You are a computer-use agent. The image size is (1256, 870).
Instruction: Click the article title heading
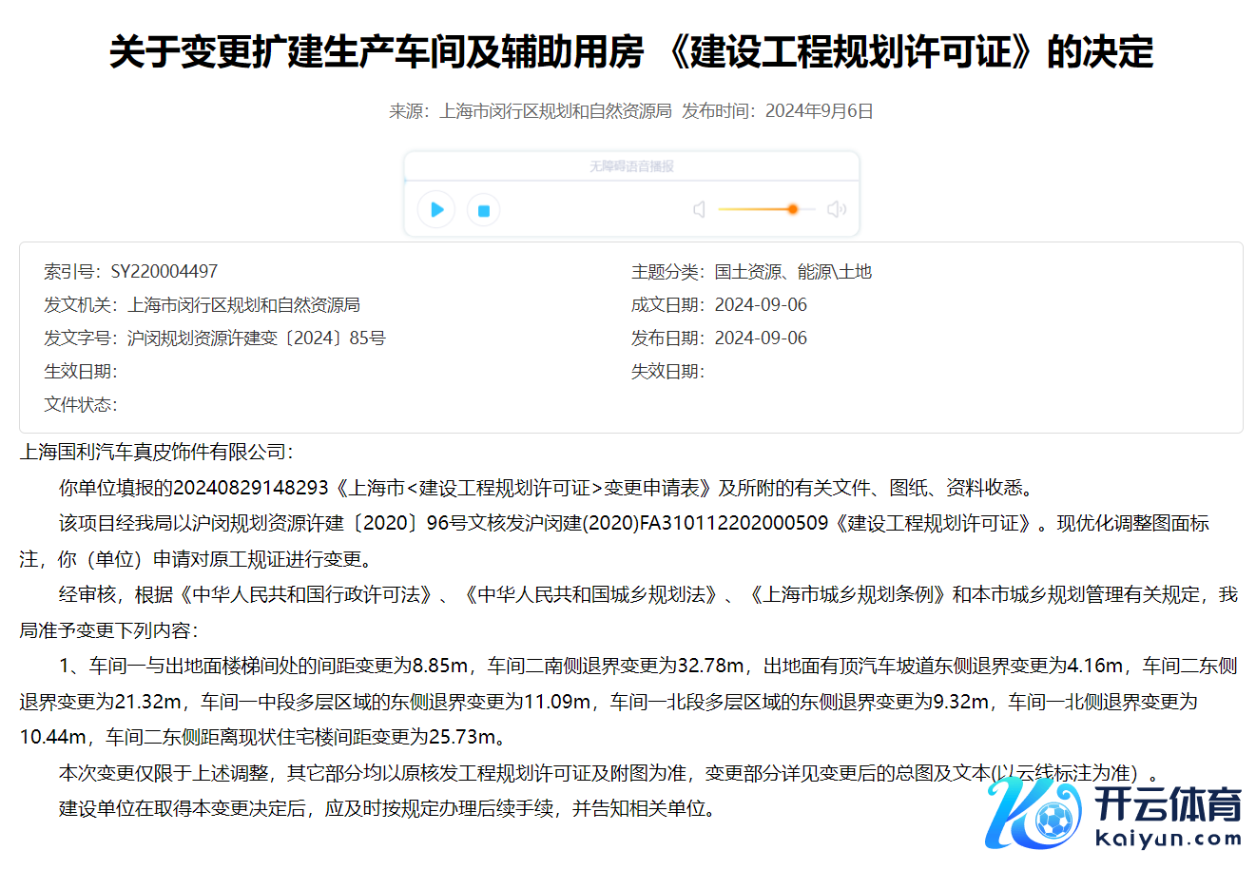631,51
